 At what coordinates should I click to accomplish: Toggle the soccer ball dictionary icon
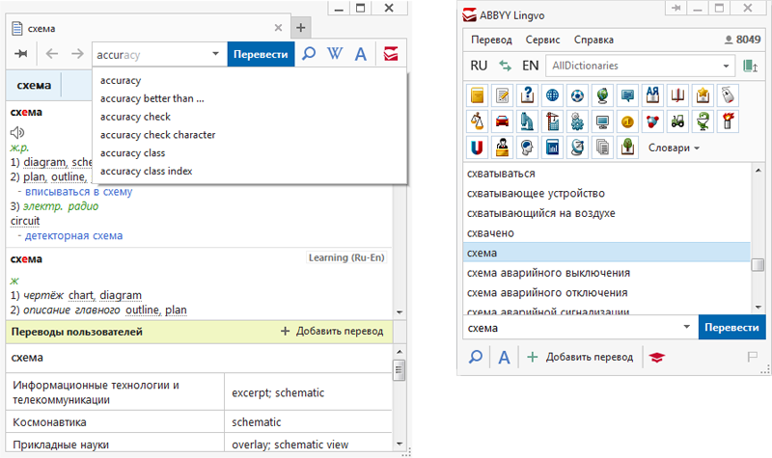coord(577,95)
